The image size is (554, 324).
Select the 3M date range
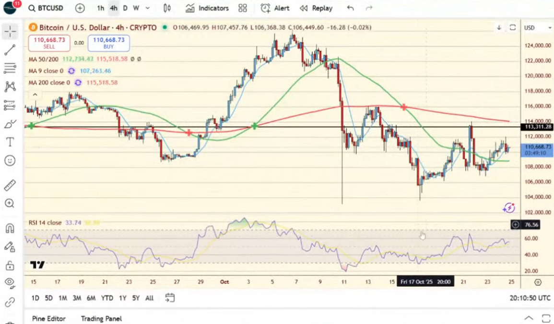(x=77, y=298)
